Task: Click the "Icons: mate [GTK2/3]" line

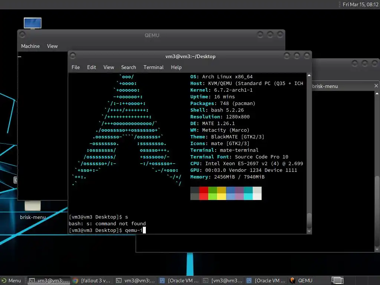Action: pos(220,144)
